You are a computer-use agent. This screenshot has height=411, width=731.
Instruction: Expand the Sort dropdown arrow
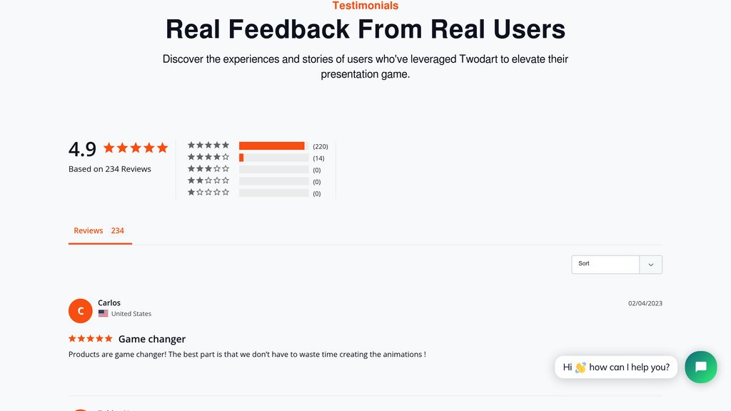coord(651,265)
